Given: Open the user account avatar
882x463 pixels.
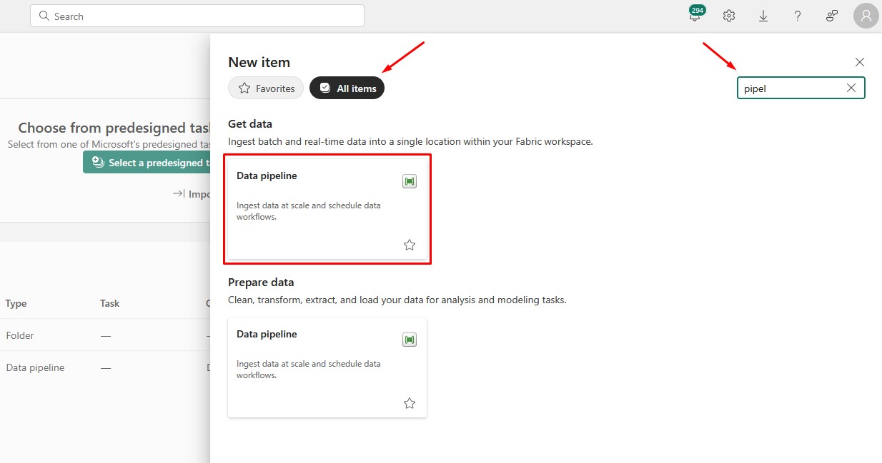Looking at the screenshot, I should [866, 16].
